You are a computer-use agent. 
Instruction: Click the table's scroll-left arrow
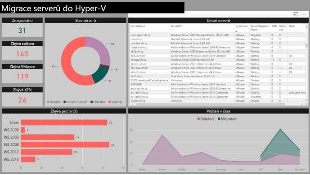(132, 104)
